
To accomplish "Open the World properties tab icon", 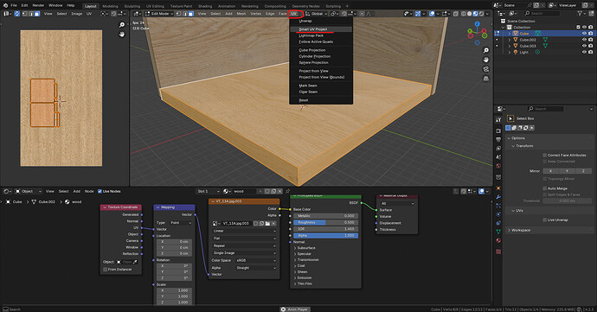I will tap(498, 166).
